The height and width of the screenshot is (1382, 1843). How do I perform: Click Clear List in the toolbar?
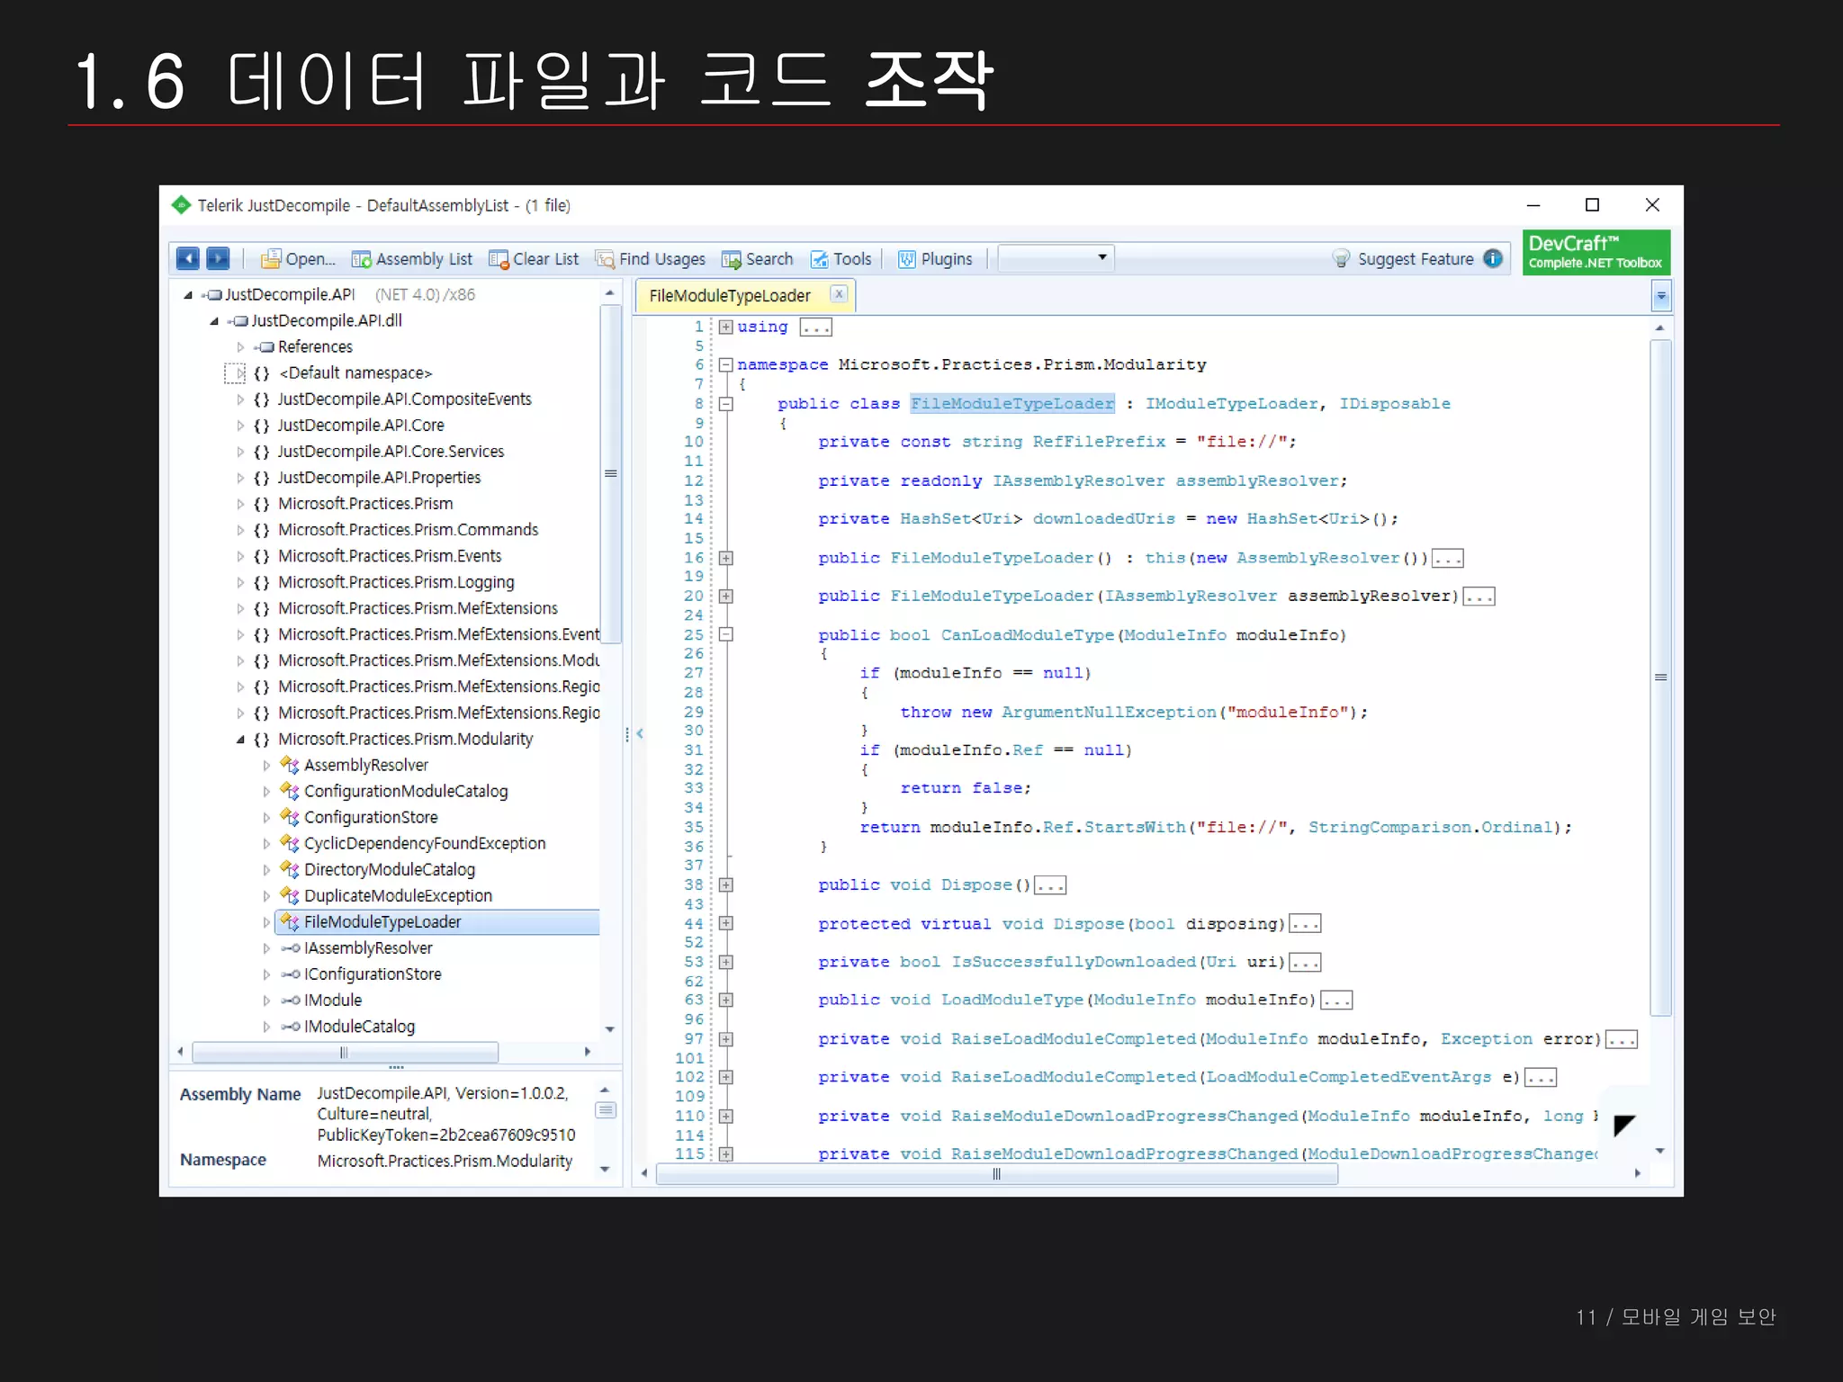(534, 259)
